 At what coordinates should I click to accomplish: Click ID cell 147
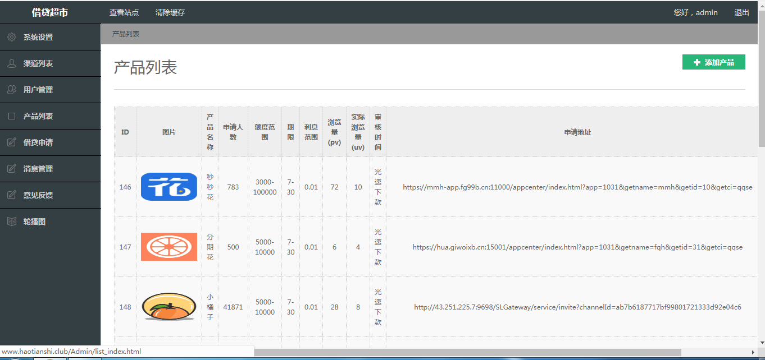point(125,247)
